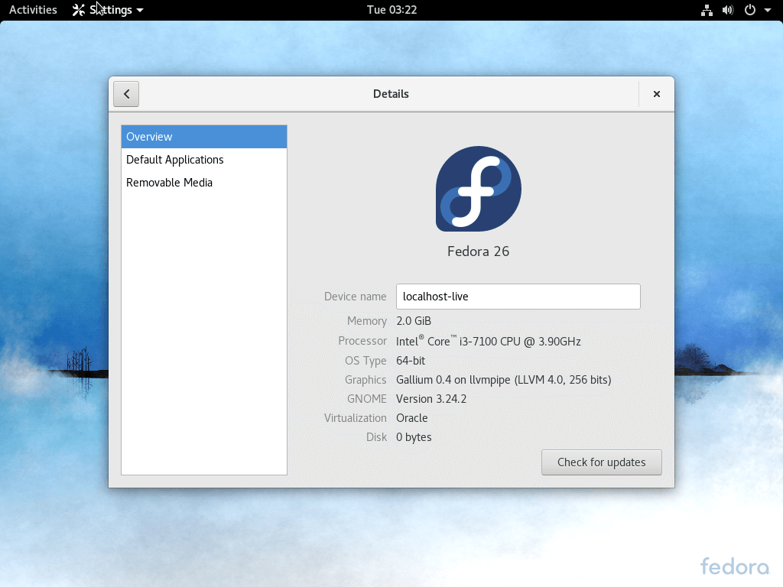Click the Fedora logo image

479,189
